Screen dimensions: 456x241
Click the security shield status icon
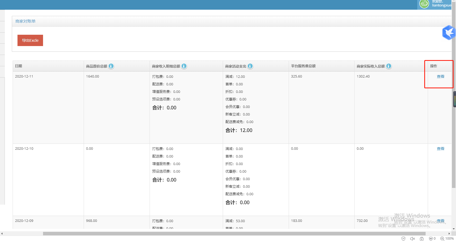coord(403,239)
